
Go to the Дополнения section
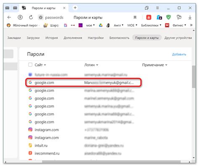pos(73,38)
